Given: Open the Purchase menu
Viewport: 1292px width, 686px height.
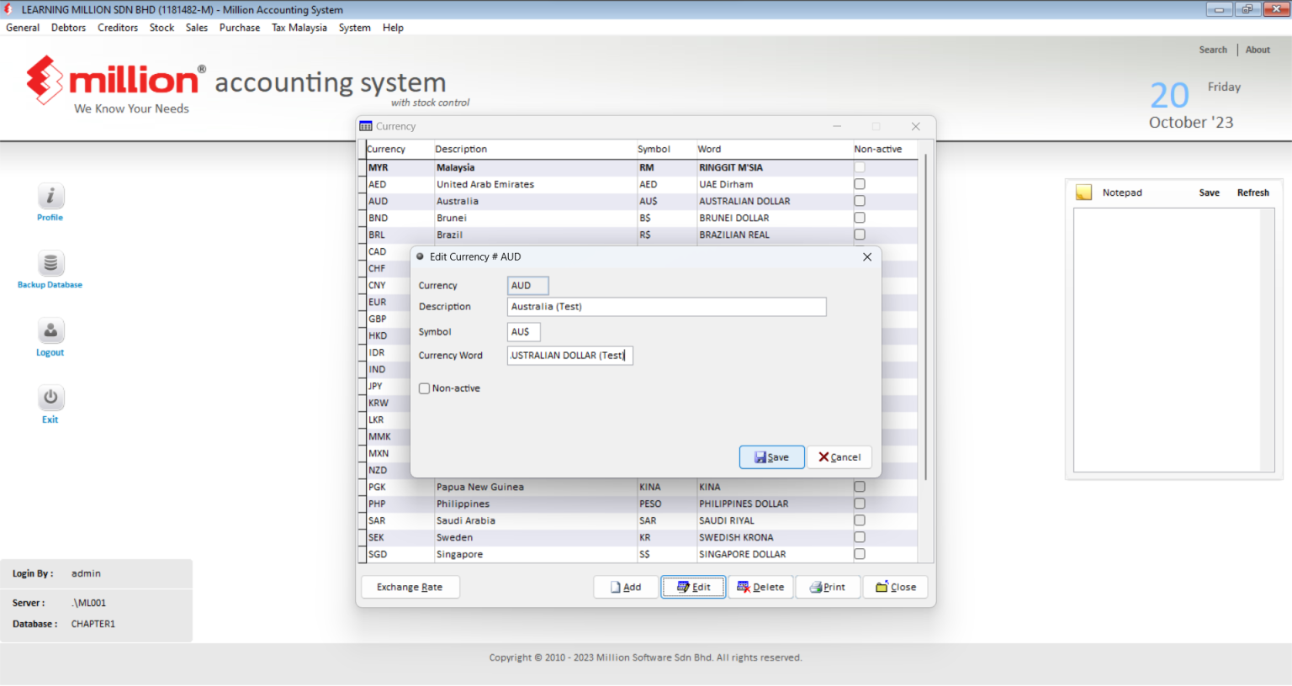Looking at the screenshot, I should tap(240, 28).
